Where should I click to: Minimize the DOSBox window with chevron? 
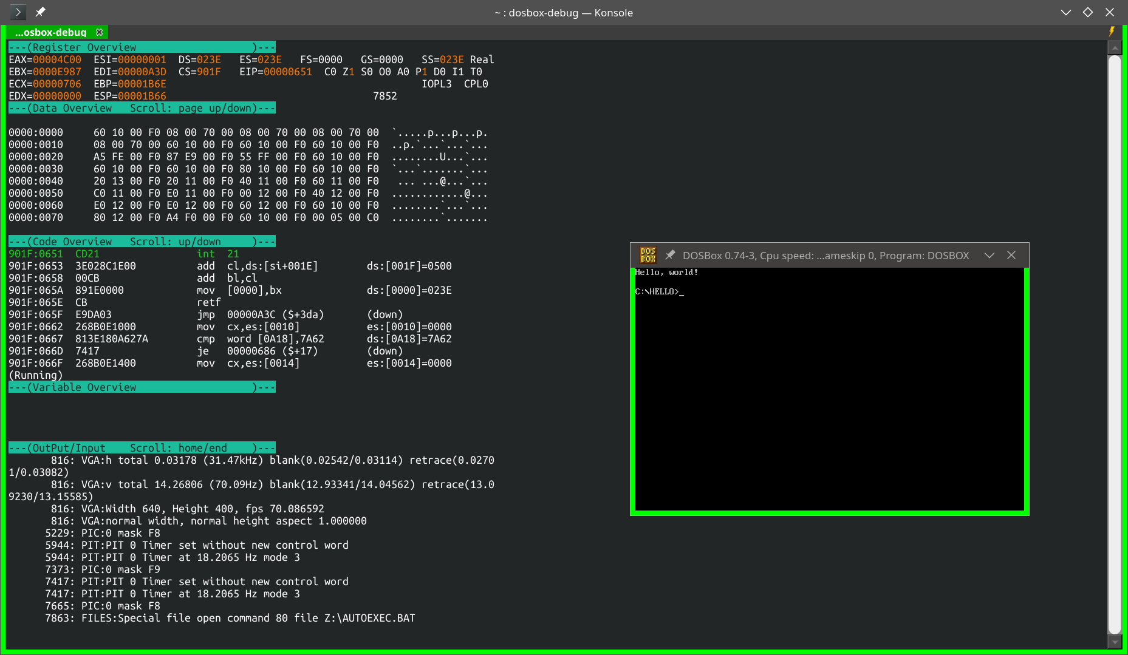click(990, 255)
